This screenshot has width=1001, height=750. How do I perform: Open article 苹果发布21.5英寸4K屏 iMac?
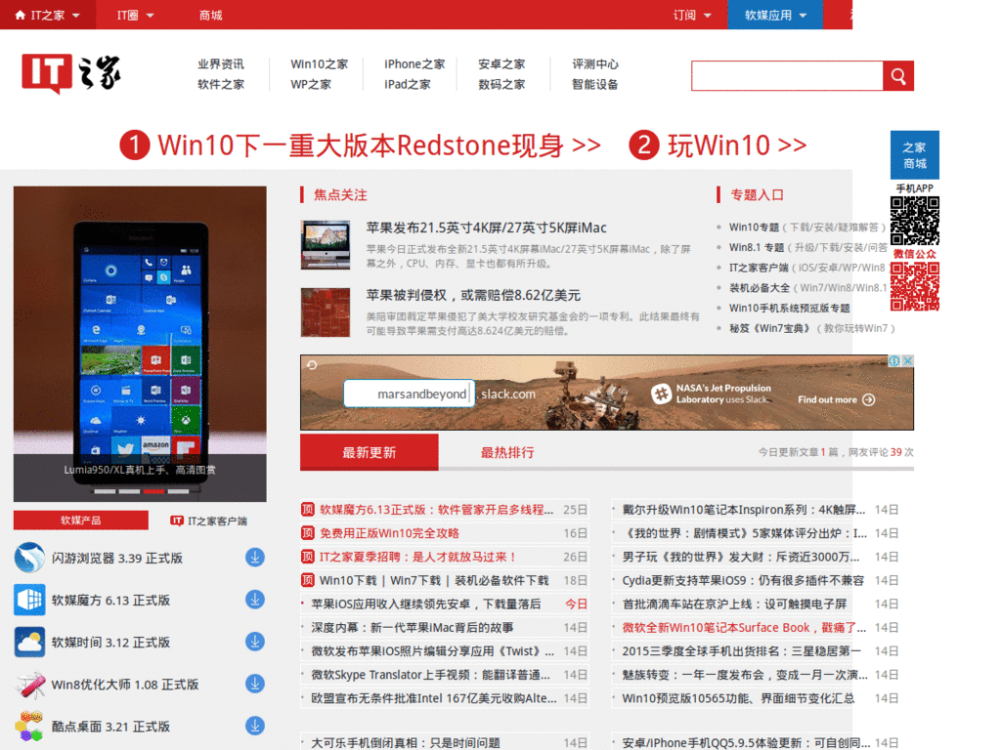click(x=487, y=228)
